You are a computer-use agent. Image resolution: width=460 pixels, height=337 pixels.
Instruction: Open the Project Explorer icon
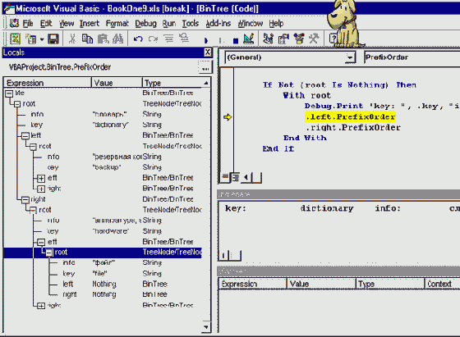coord(268,39)
